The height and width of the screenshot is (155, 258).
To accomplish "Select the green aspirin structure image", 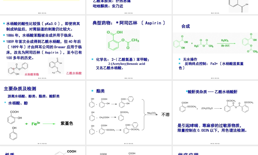I will point(123,40).
